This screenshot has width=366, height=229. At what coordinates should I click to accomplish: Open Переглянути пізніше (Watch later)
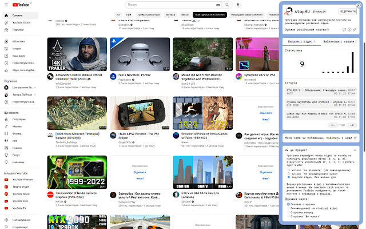(x=20, y=63)
